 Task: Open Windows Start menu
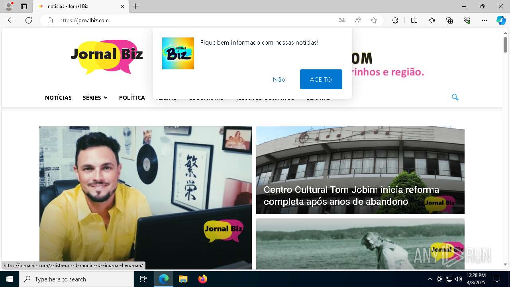[10, 279]
